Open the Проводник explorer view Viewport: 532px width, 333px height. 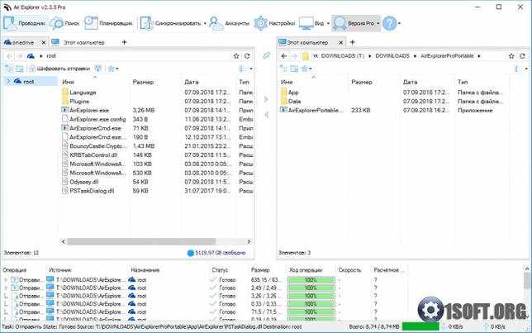(x=25, y=23)
